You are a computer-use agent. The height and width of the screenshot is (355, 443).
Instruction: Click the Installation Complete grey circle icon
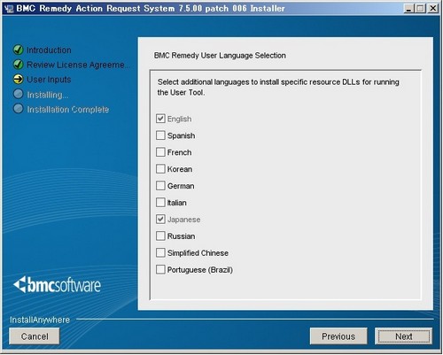point(19,109)
